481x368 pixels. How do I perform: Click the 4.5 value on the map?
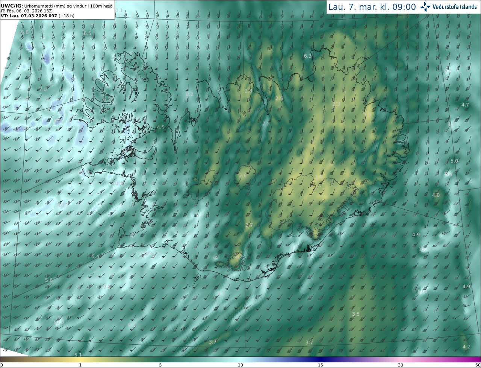point(161,128)
